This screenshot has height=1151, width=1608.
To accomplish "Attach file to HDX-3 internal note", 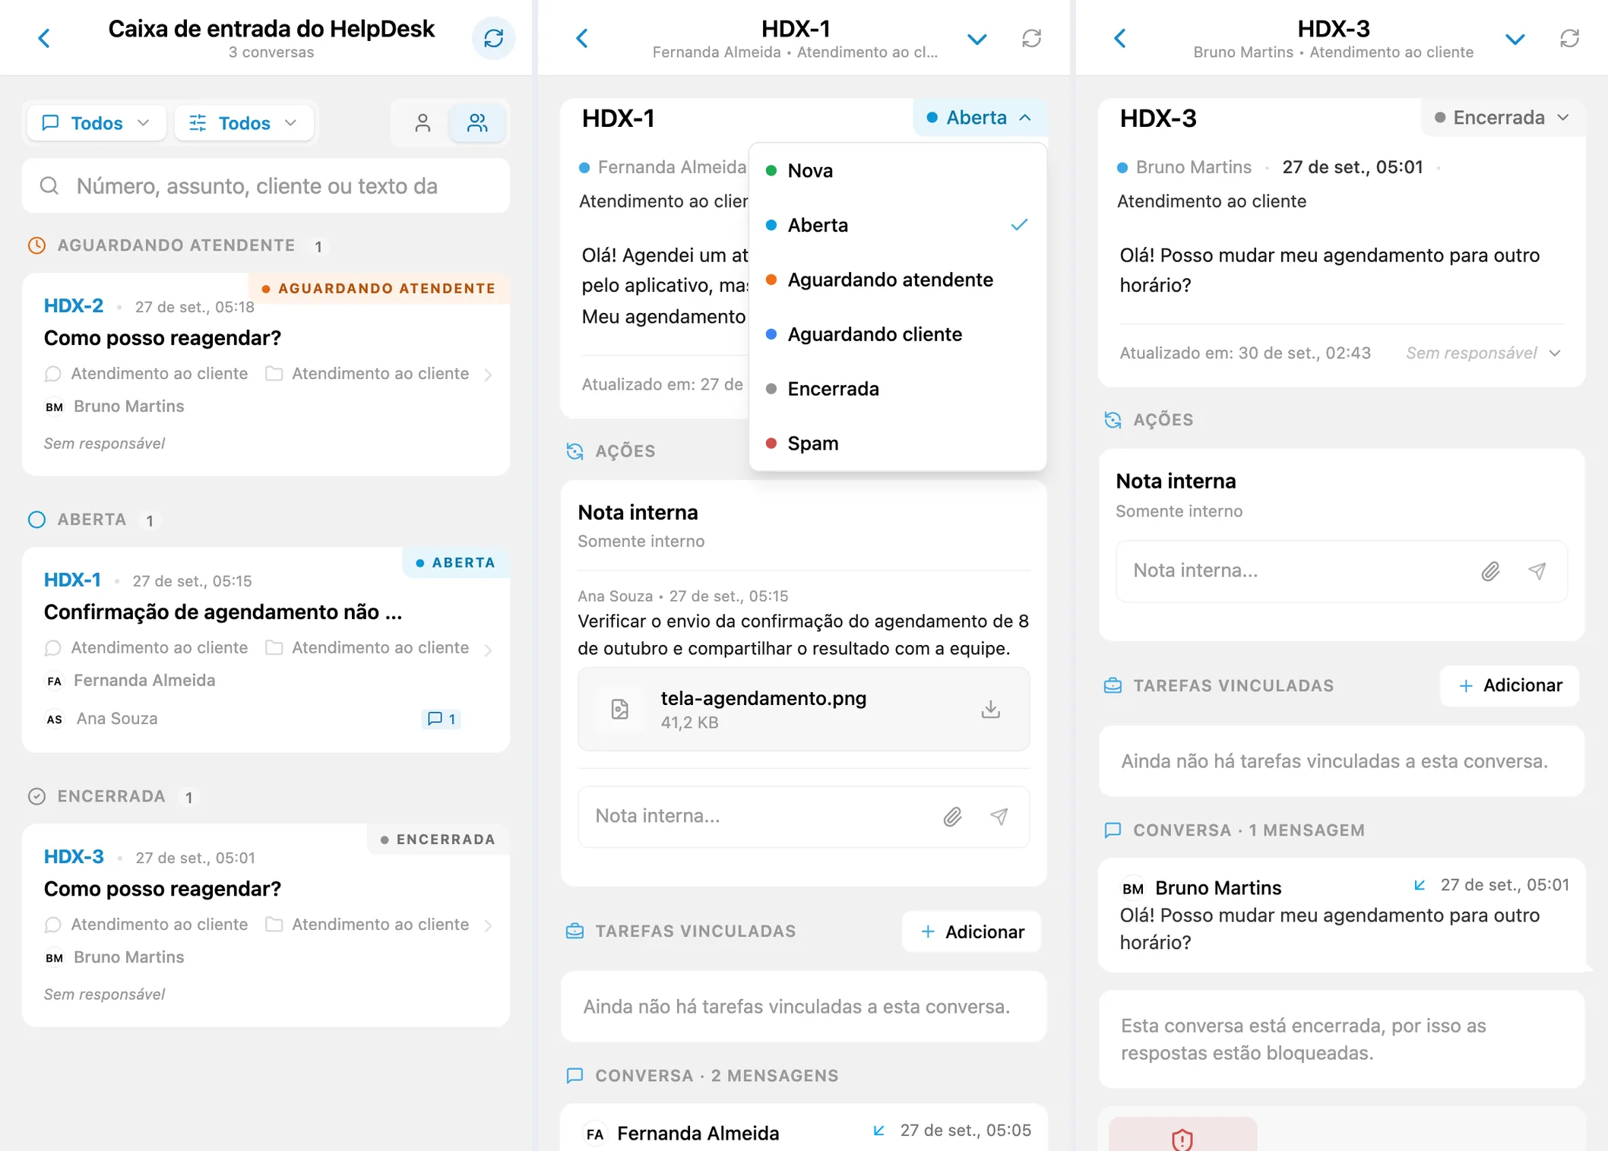I will click(1490, 571).
